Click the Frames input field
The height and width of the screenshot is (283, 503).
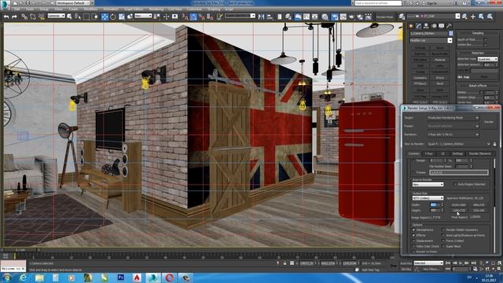459,173
